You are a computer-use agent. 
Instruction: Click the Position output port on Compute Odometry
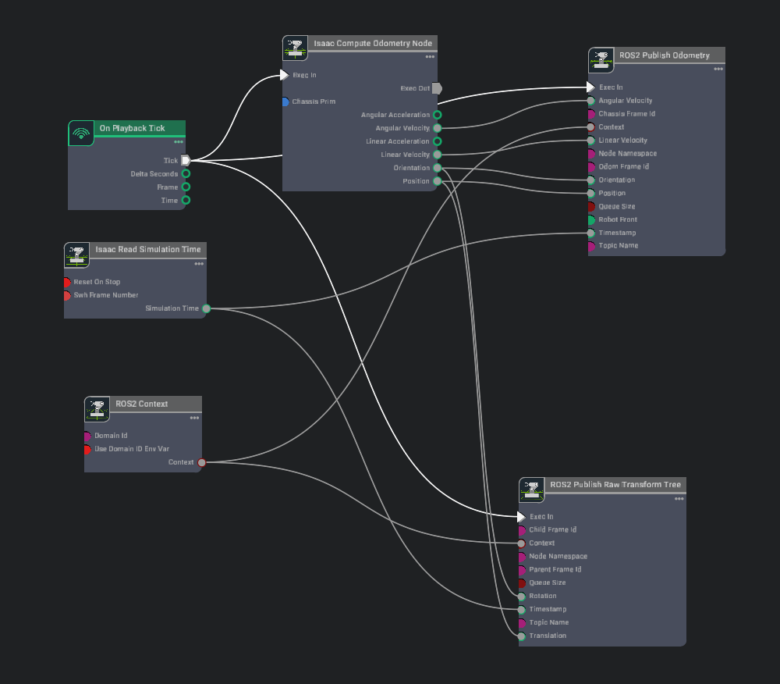tap(438, 181)
